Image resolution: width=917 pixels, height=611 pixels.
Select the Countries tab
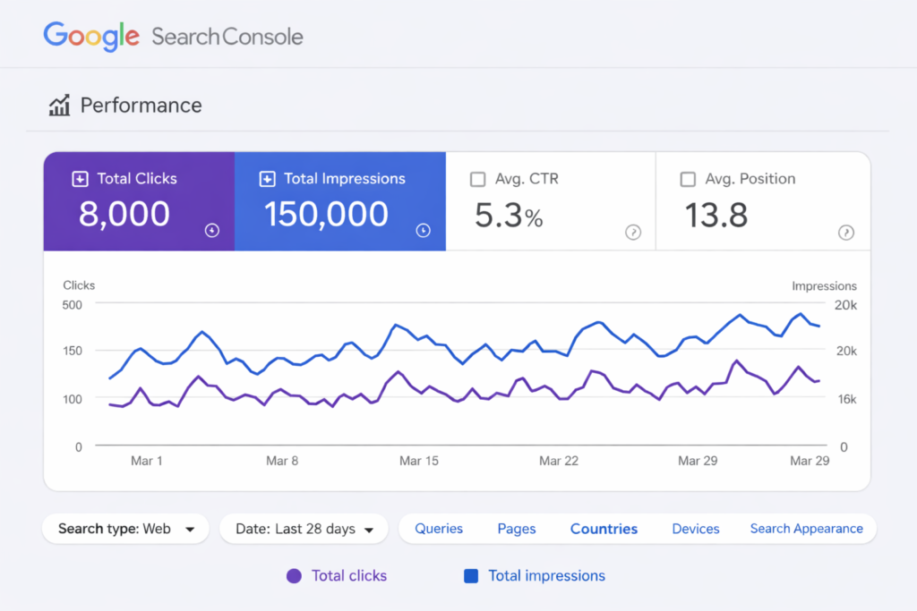point(604,529)
